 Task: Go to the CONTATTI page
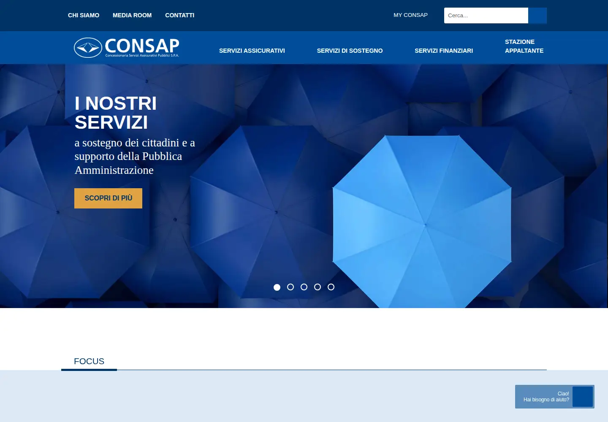click(180, 15)
